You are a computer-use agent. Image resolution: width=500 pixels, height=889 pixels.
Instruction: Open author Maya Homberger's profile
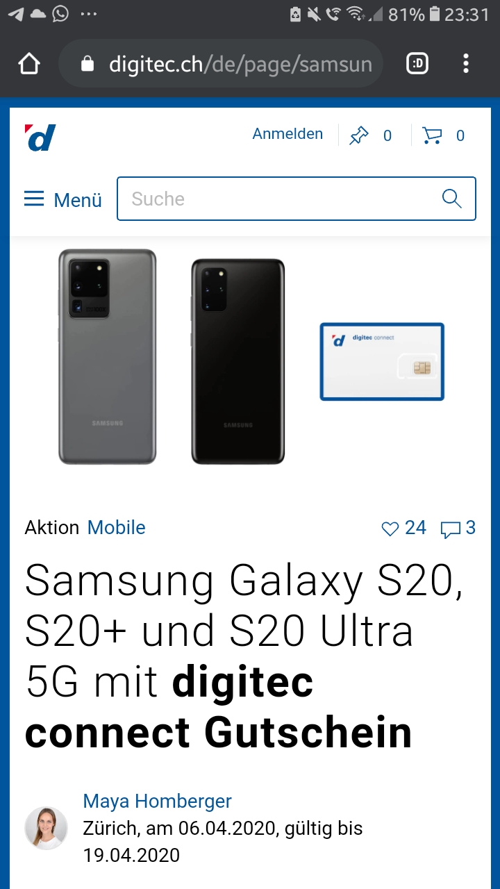point(158,801)
